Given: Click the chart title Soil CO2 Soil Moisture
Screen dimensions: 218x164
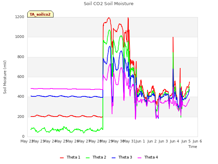Looking at the screenshot, I should [x=109, y=4].
